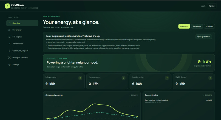Click the GridNova brand name
Screen dimensions: 221x120
[x=18, y=5]
